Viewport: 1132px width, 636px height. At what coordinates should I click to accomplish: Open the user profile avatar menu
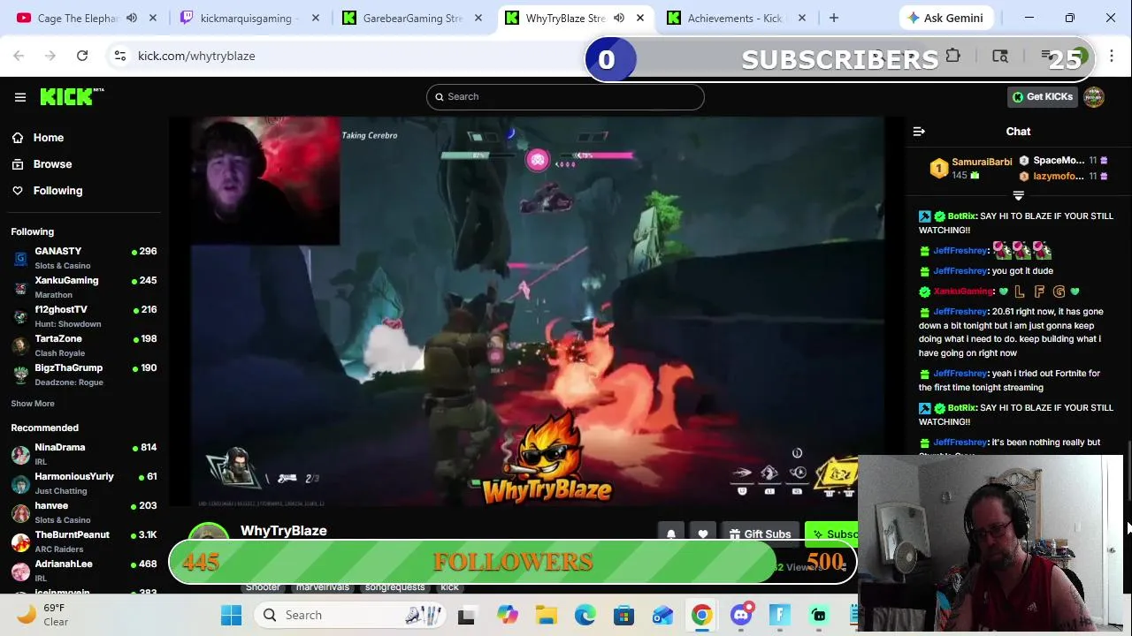[x=1094, y=97]
